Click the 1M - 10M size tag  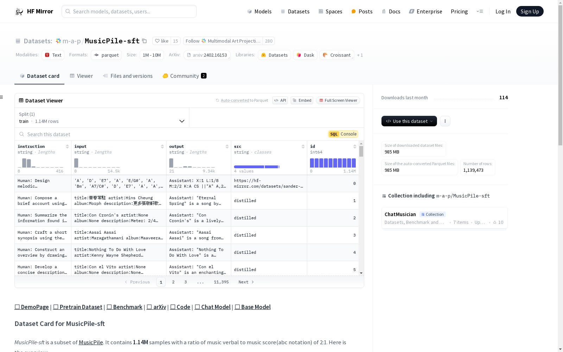(x=152, y=55)
